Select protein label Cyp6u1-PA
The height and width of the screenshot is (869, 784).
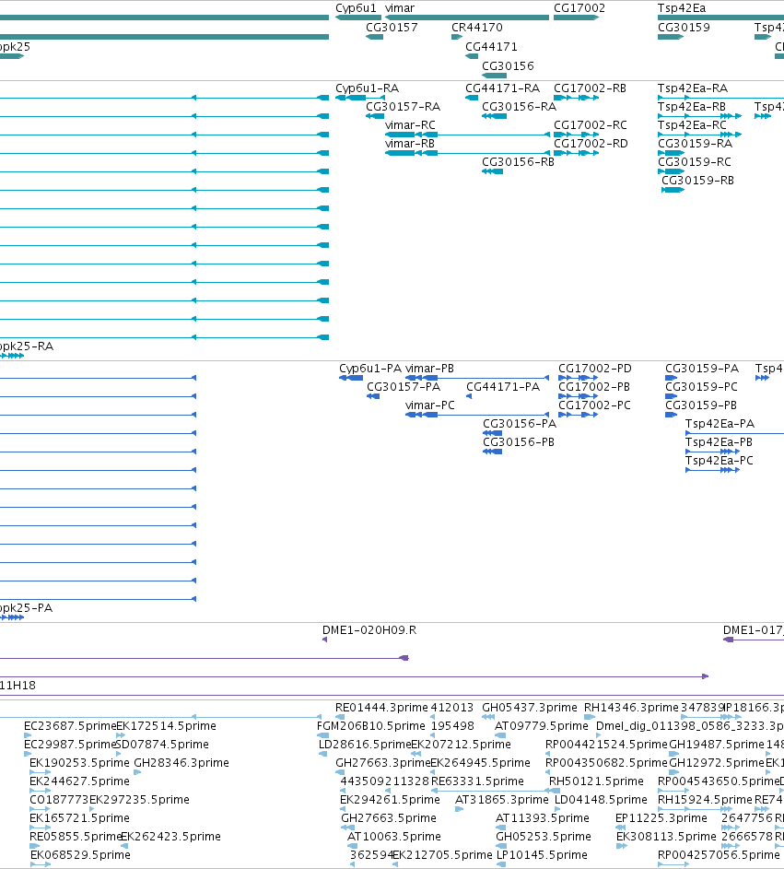pyautogui.click(x=370, y=369)
